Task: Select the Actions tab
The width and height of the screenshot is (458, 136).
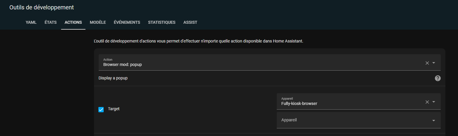Action: [x=73, y=22]
